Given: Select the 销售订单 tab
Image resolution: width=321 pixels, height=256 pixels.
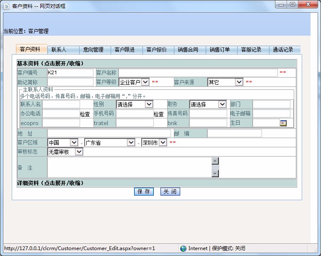Looking at the screenshot, I should coord(222,50).
